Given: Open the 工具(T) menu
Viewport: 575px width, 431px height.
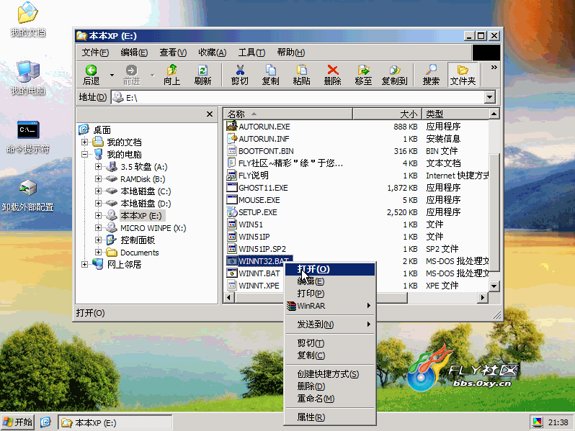Looking at the screenshot, I should (x=251, y=53).
